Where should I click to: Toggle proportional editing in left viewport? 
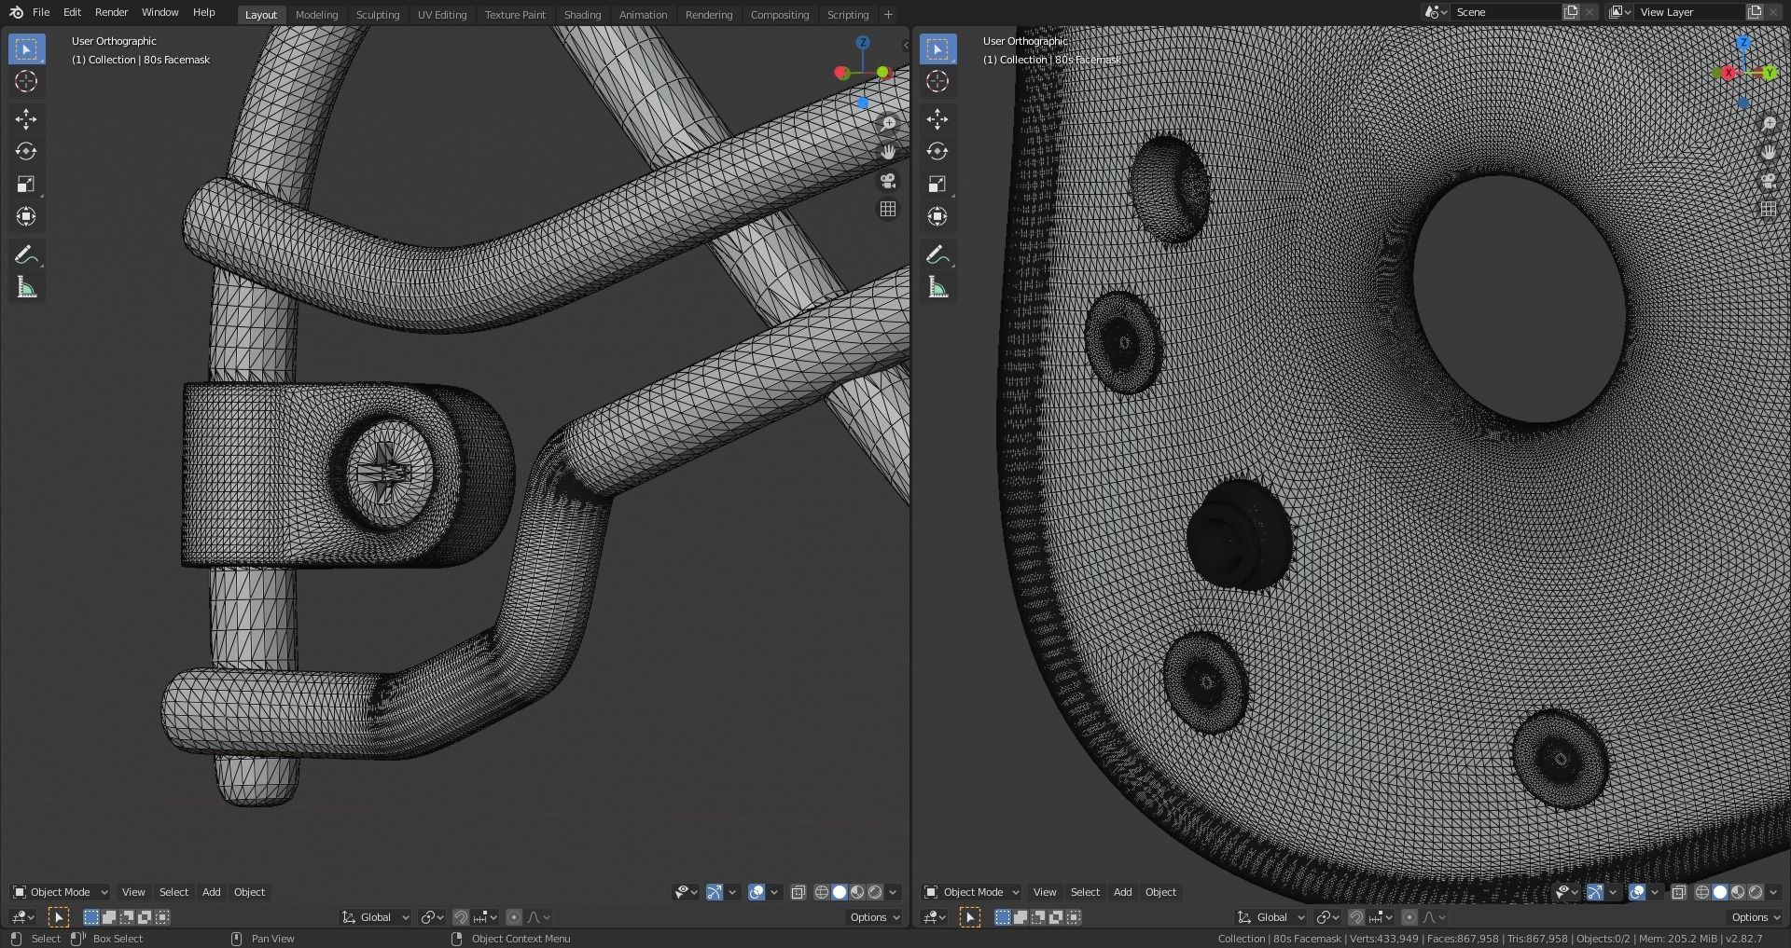click(514, 917)
